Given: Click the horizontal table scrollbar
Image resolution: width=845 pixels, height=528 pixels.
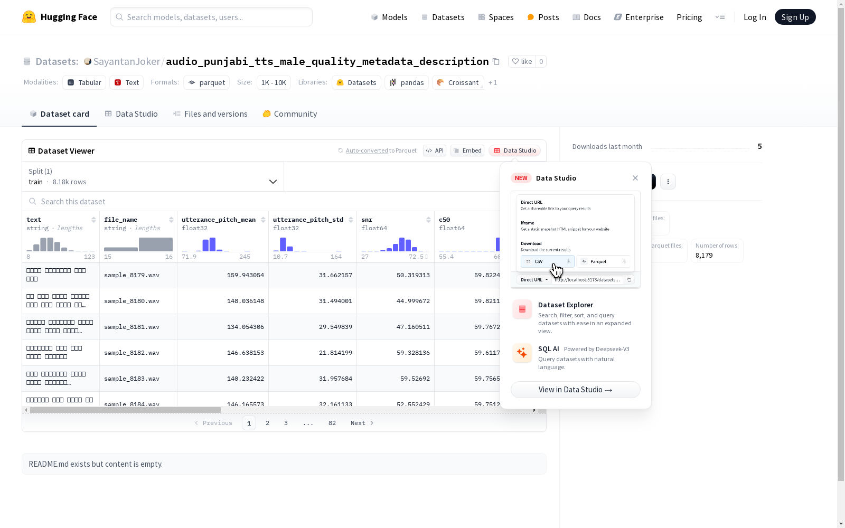Looking at the screenshot, I should [x=125, y=410].
